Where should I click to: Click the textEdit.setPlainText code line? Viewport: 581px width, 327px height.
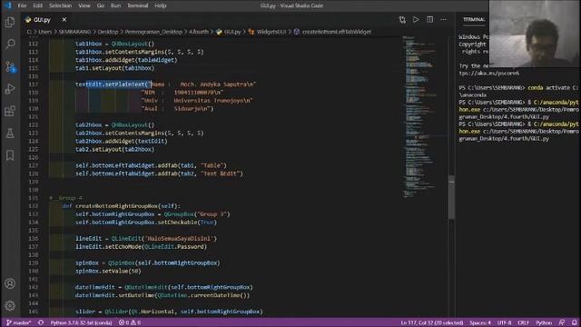click(165, 84)
